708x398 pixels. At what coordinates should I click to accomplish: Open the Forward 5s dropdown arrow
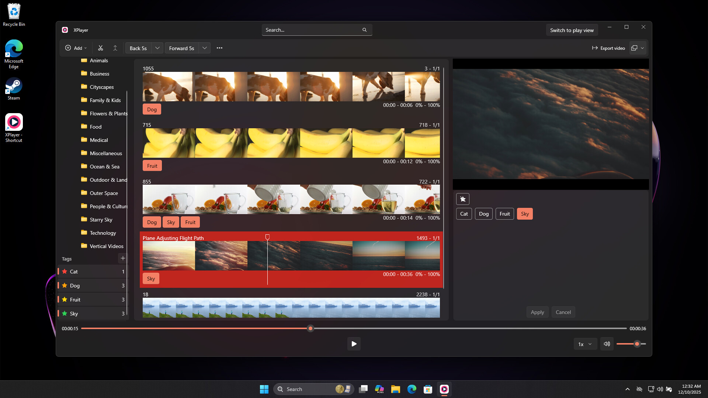click(204, 48)
